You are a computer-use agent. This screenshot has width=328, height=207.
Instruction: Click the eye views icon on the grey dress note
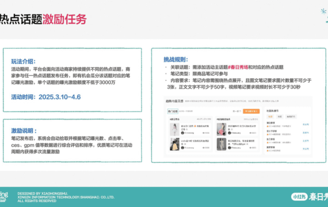point(250,148)
